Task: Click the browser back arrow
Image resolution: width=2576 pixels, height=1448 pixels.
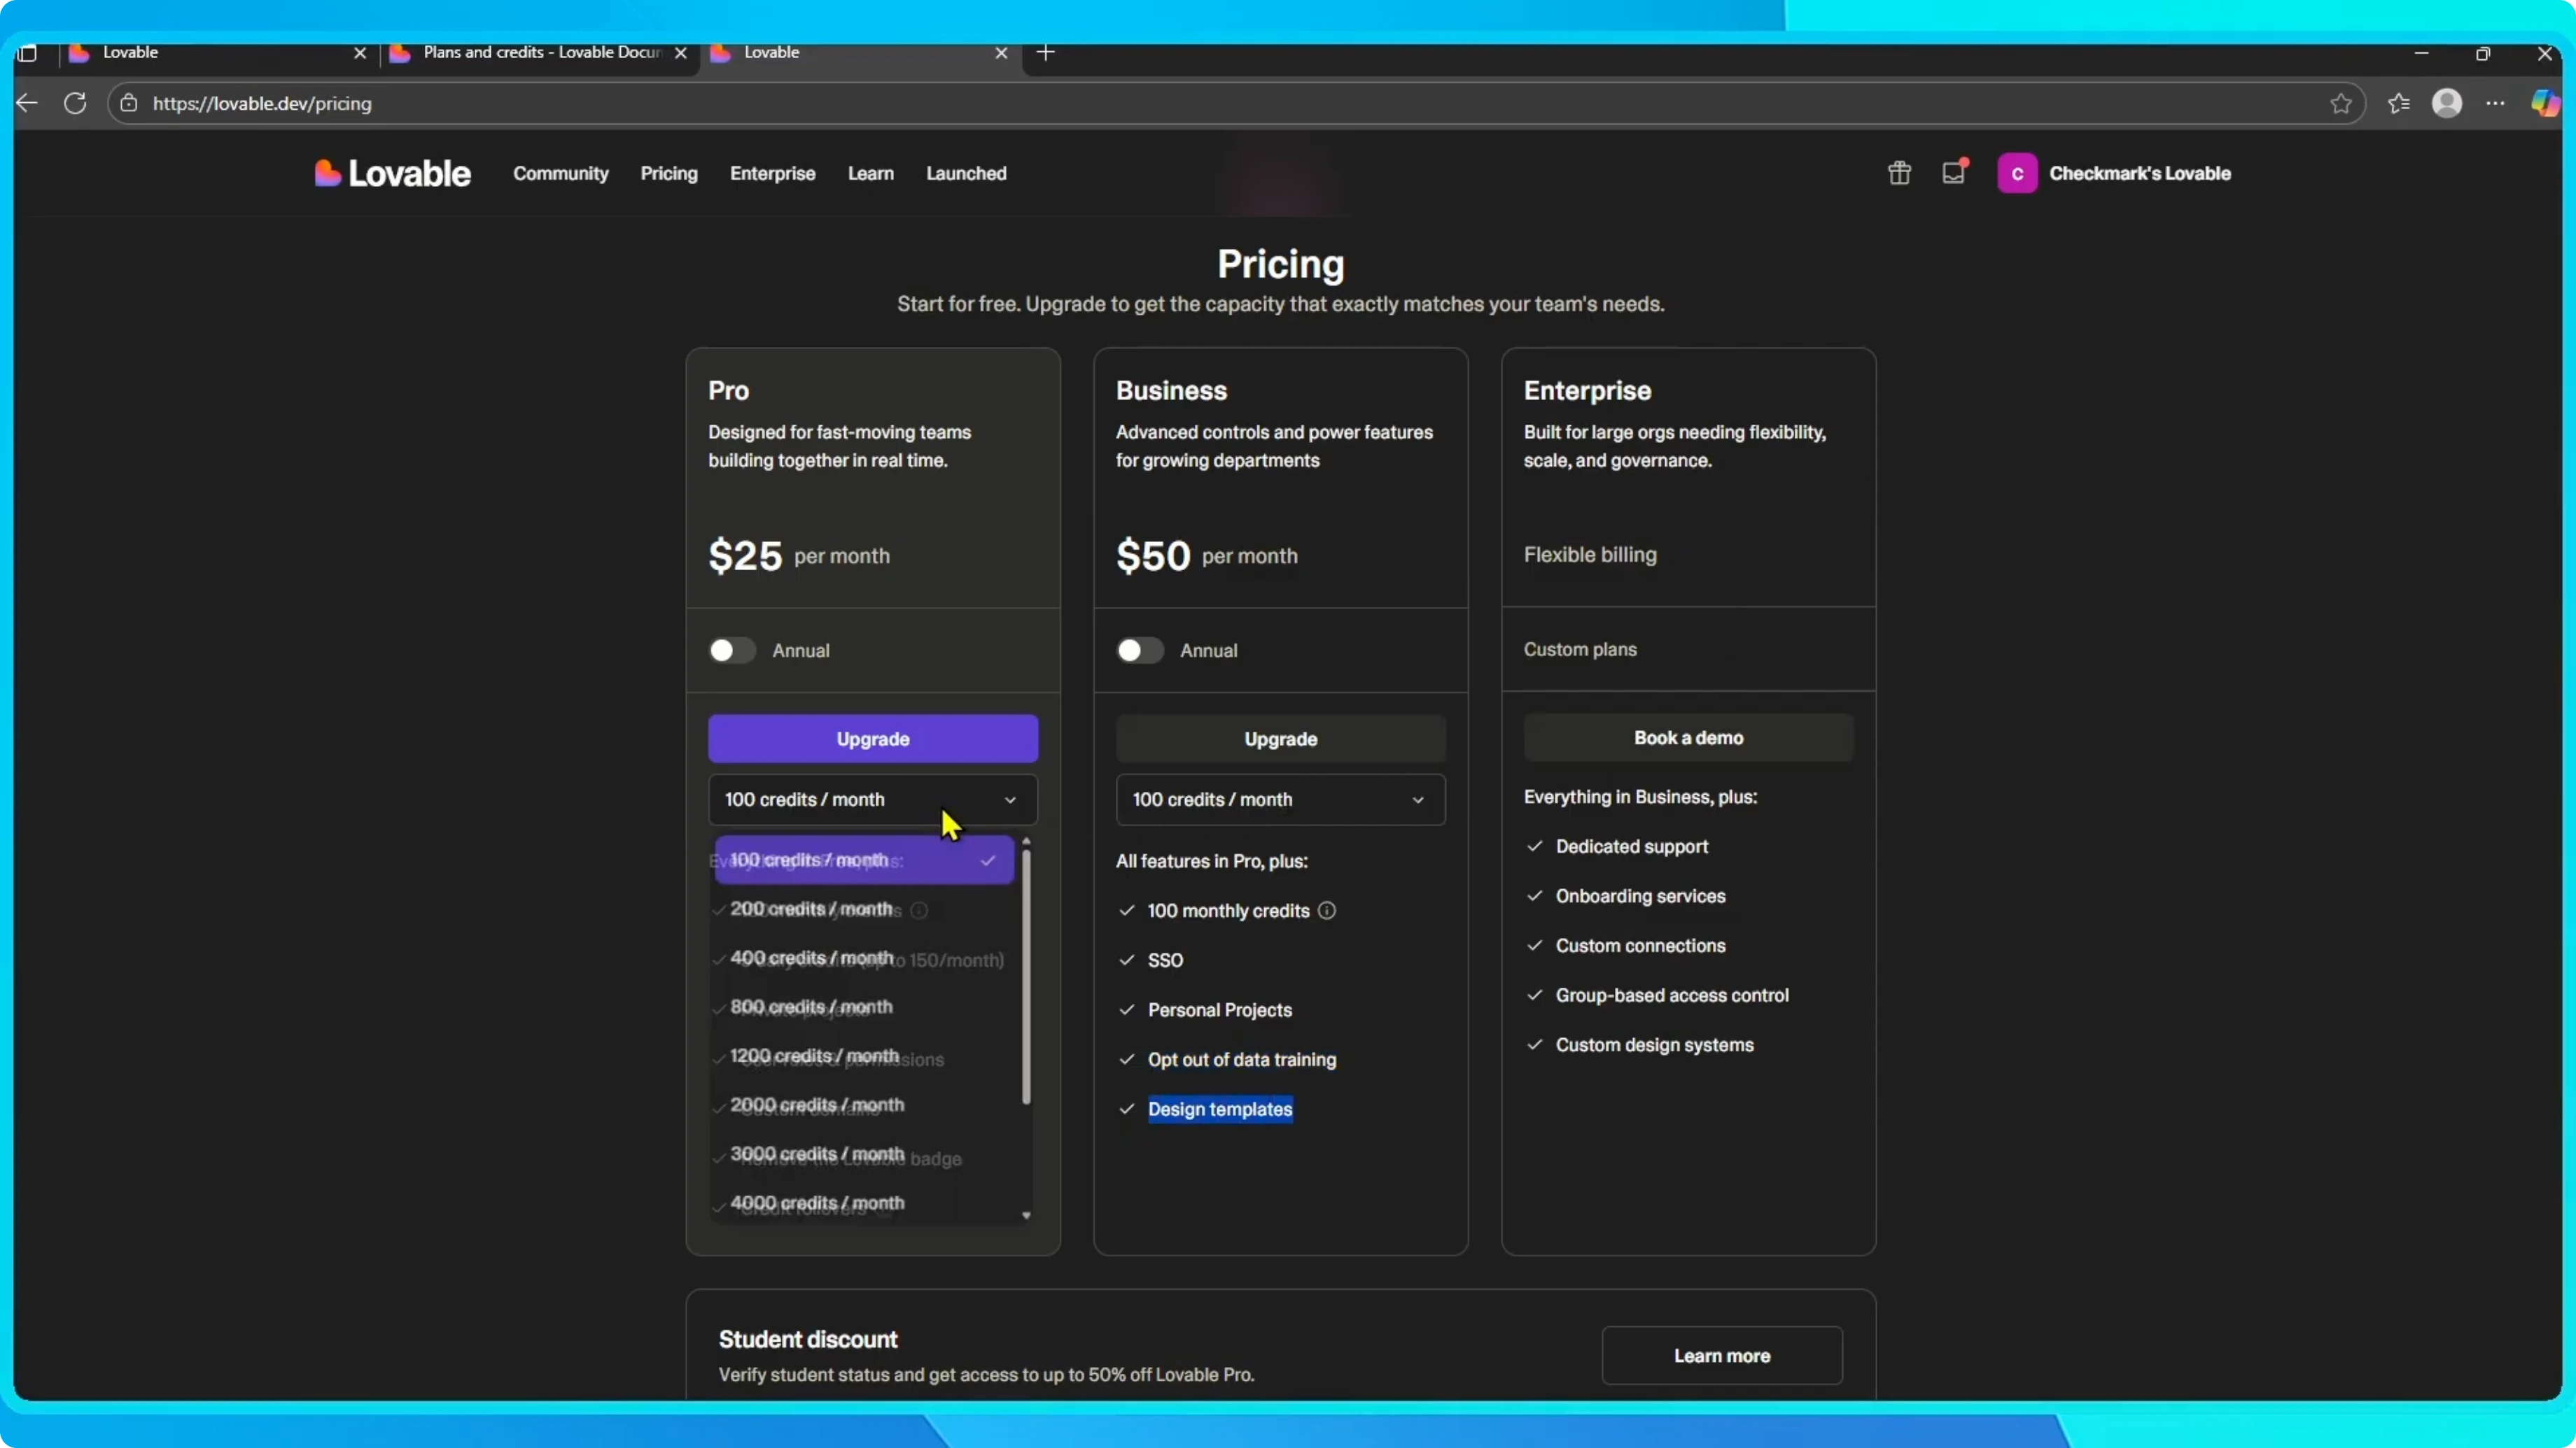Action: (x=27, y=103)
